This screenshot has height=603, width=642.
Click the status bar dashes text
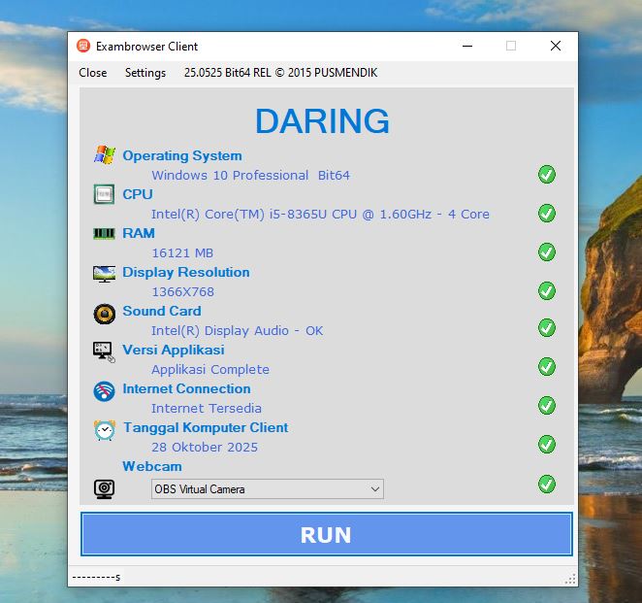click(x=96, y=578)
